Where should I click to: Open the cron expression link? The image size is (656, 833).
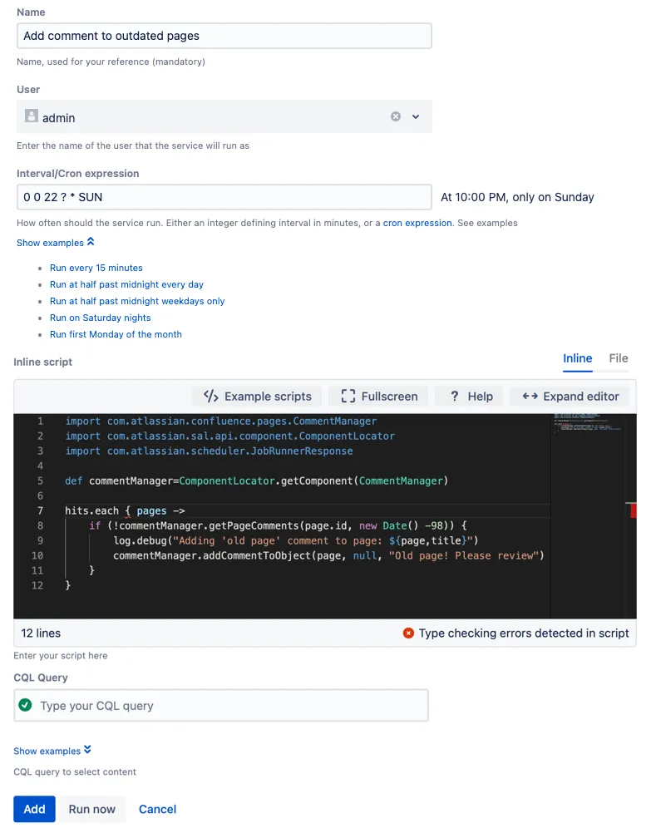point(417,223)
